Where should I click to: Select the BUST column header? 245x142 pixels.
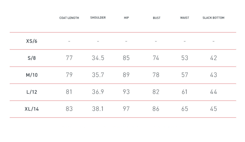(x=156, y=18)
